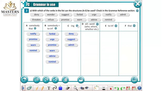162x91 pixels.
Task: Click blue 'remind' answer in column A
Action: pos(33,51)
